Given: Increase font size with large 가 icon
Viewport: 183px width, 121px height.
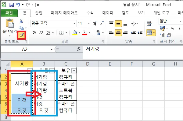Looking at the screenshot, I should tap(95, 23).
